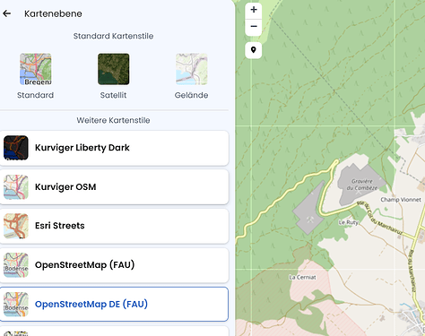This screenshot has height=336, width=425.
Task: Click the Esri Streets preview icon
Action: (x=16, y=226)
